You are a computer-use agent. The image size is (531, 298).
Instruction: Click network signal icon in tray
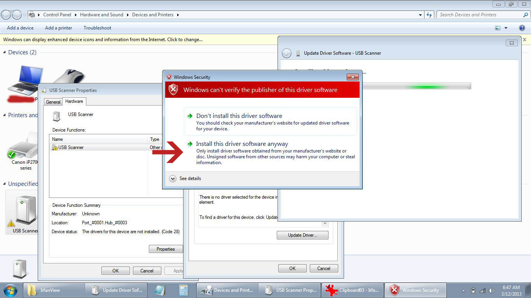482,291
